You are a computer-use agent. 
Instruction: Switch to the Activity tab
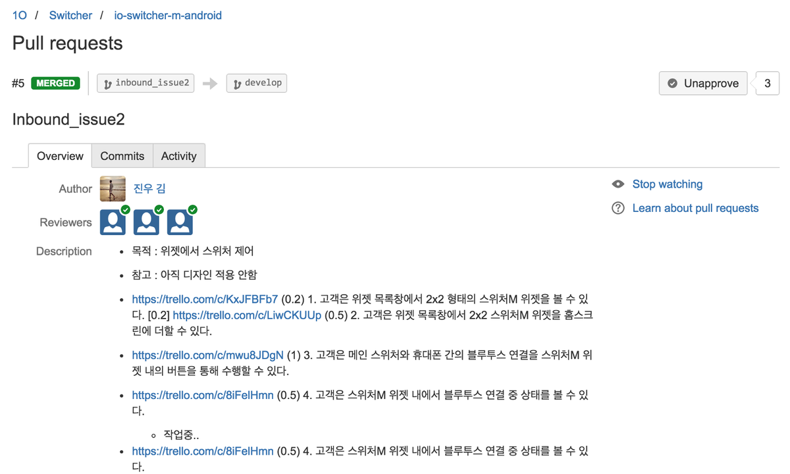(179, 156)
